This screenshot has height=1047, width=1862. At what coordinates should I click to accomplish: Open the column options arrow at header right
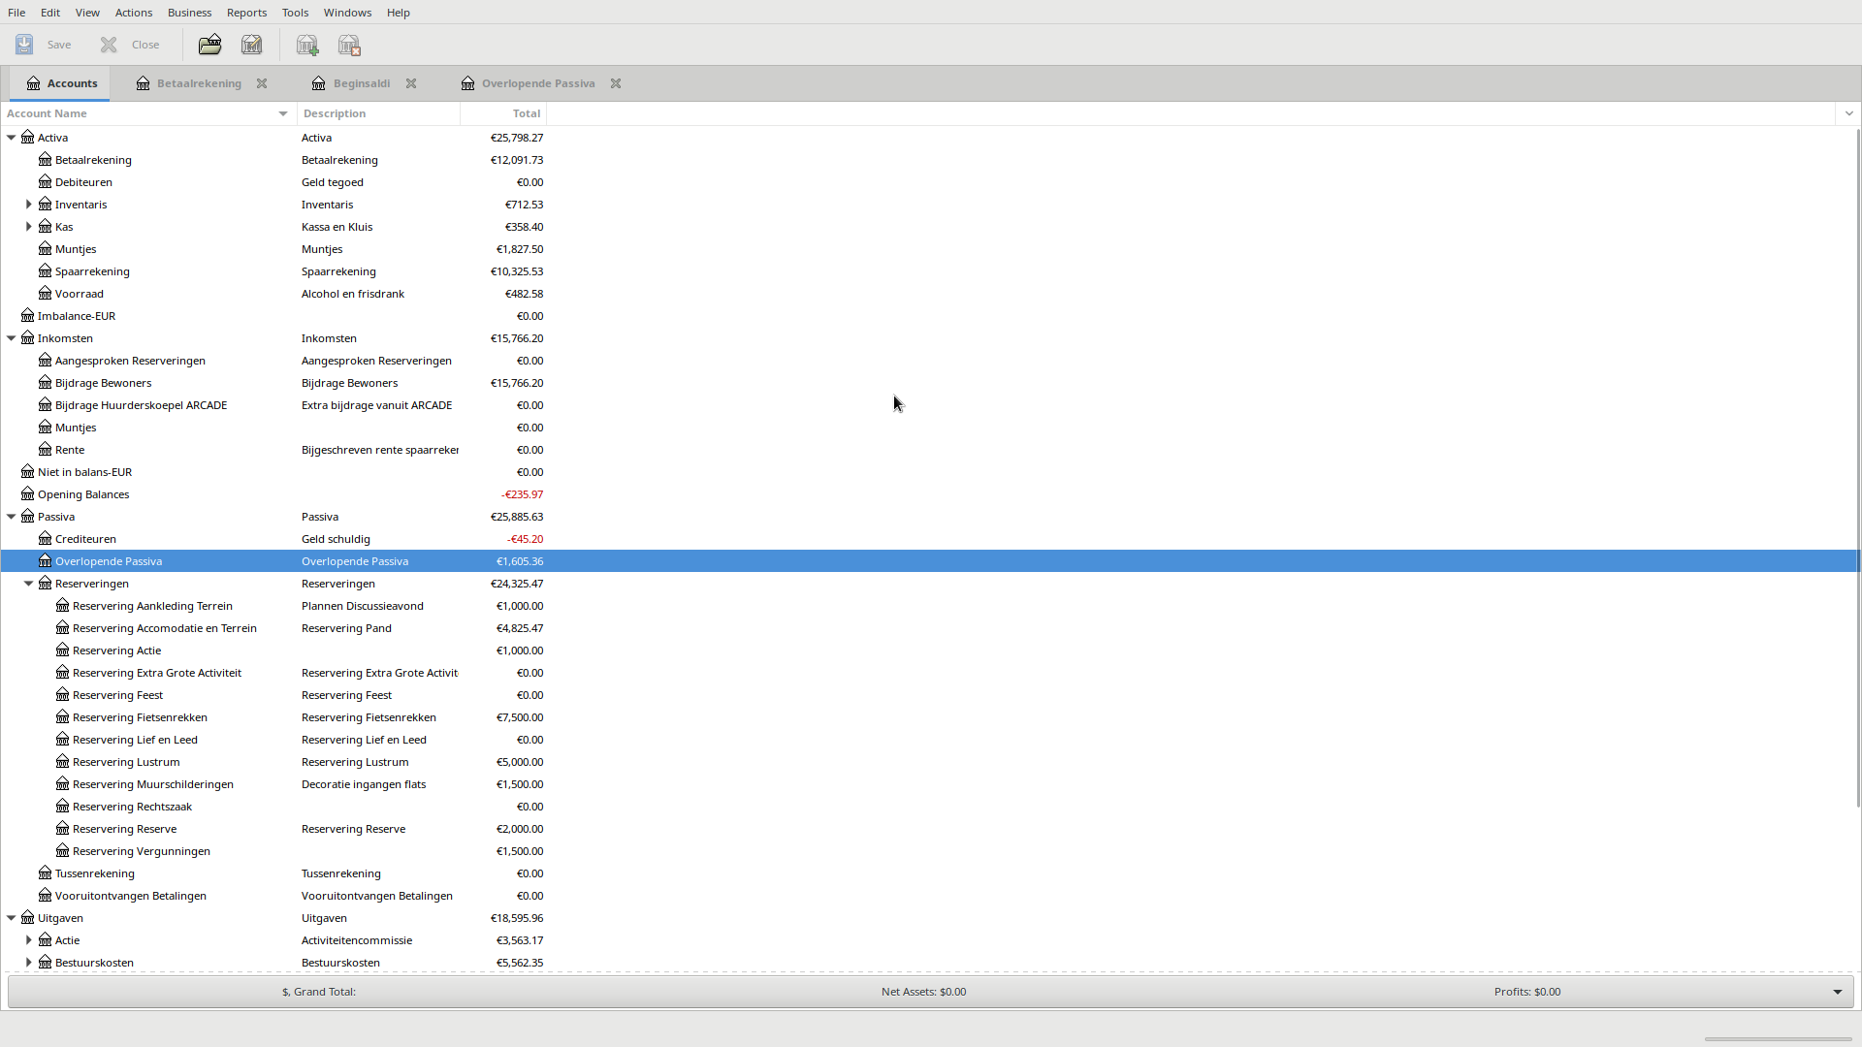(1848, 113)
